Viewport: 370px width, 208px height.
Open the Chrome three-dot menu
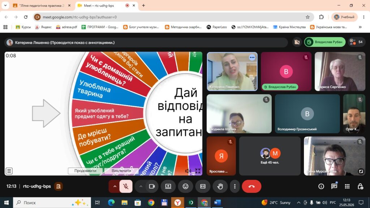click(363, 17)
